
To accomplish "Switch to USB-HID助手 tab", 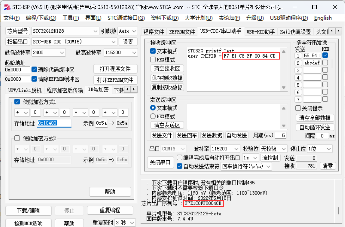I will (261, 31).
